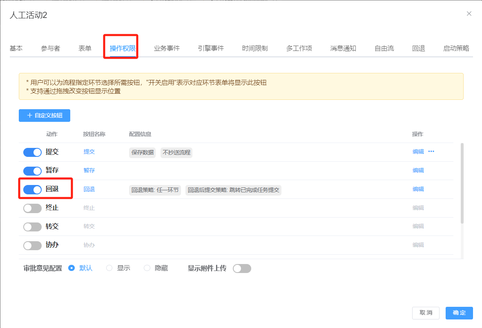The image size is (482, 328).
Task: Click the button list vertical scrollbar
Action: (x=462, y=183)
